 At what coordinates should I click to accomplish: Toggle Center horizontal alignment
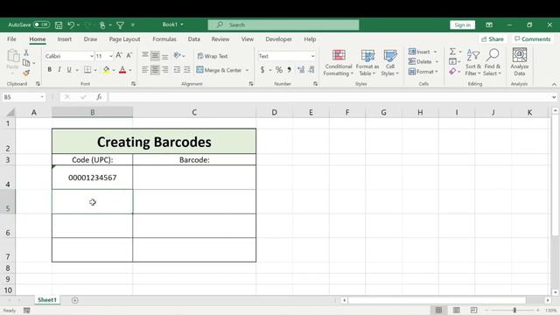coord(155,70)
